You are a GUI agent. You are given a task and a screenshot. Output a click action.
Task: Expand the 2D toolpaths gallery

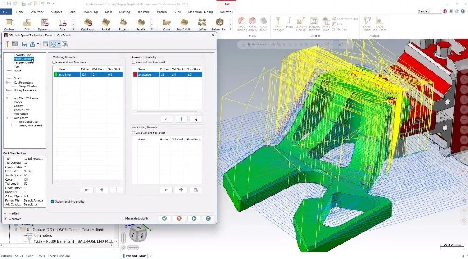coord(74,29)
